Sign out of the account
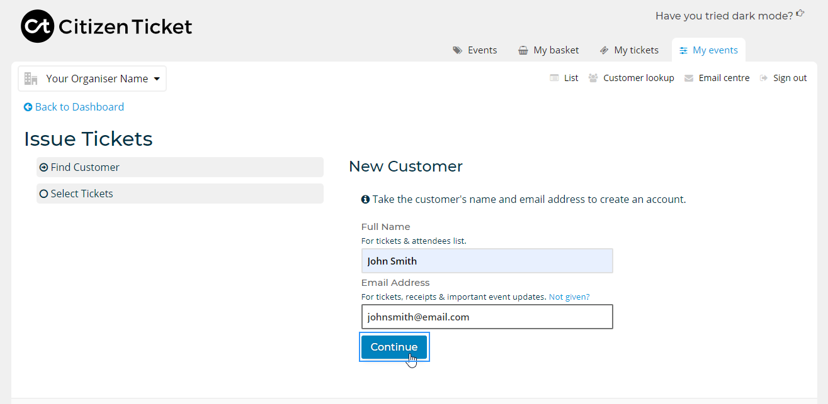828x404 pixels. tap(783, 78)
